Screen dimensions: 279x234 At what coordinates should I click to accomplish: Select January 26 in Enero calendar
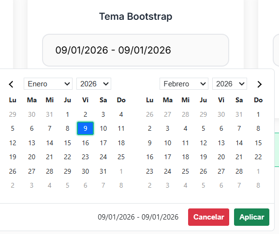[13, 171]
